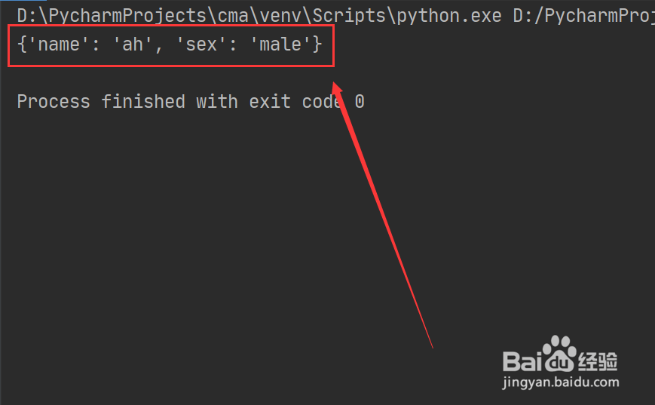
Task: Click the Baidu paw print logo icon
Action: [x=560, y=354]
